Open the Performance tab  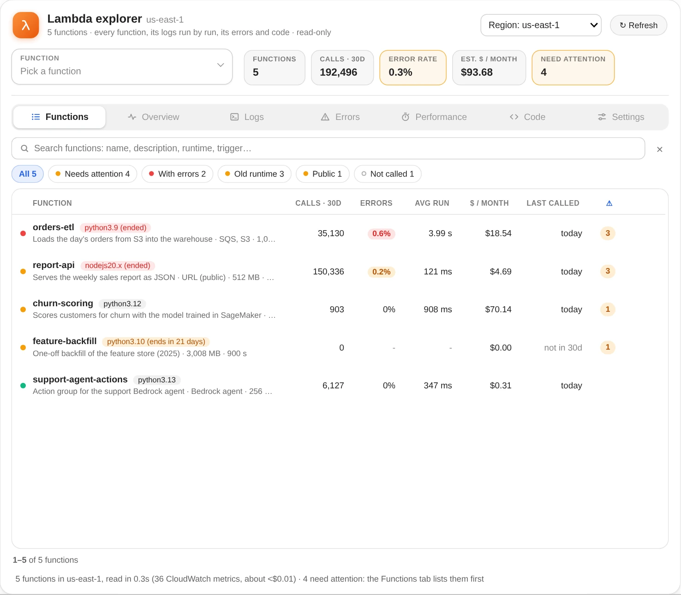(x=434, y=117)
